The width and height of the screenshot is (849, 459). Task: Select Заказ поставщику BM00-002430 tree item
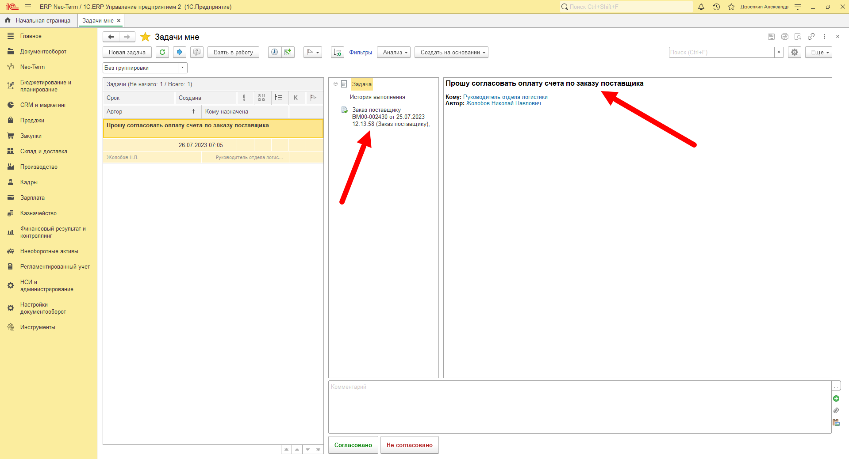[x=391, y=117]
